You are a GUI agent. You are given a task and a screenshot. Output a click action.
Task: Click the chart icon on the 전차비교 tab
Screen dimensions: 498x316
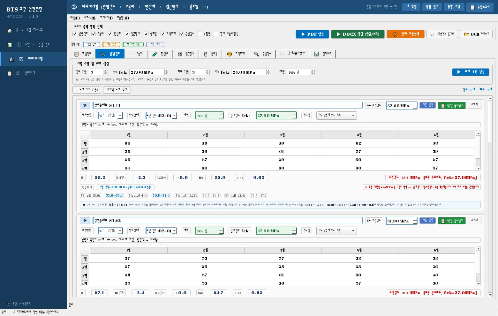click(x=316, y=54)
